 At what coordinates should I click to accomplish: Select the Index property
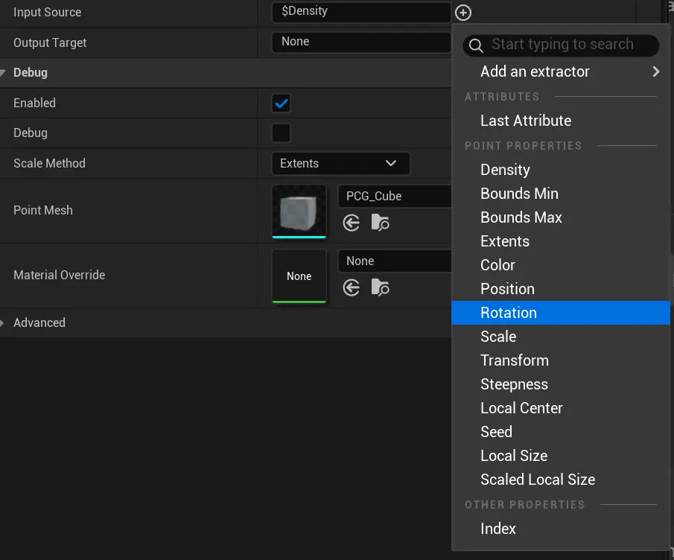(x=498, y=529)
